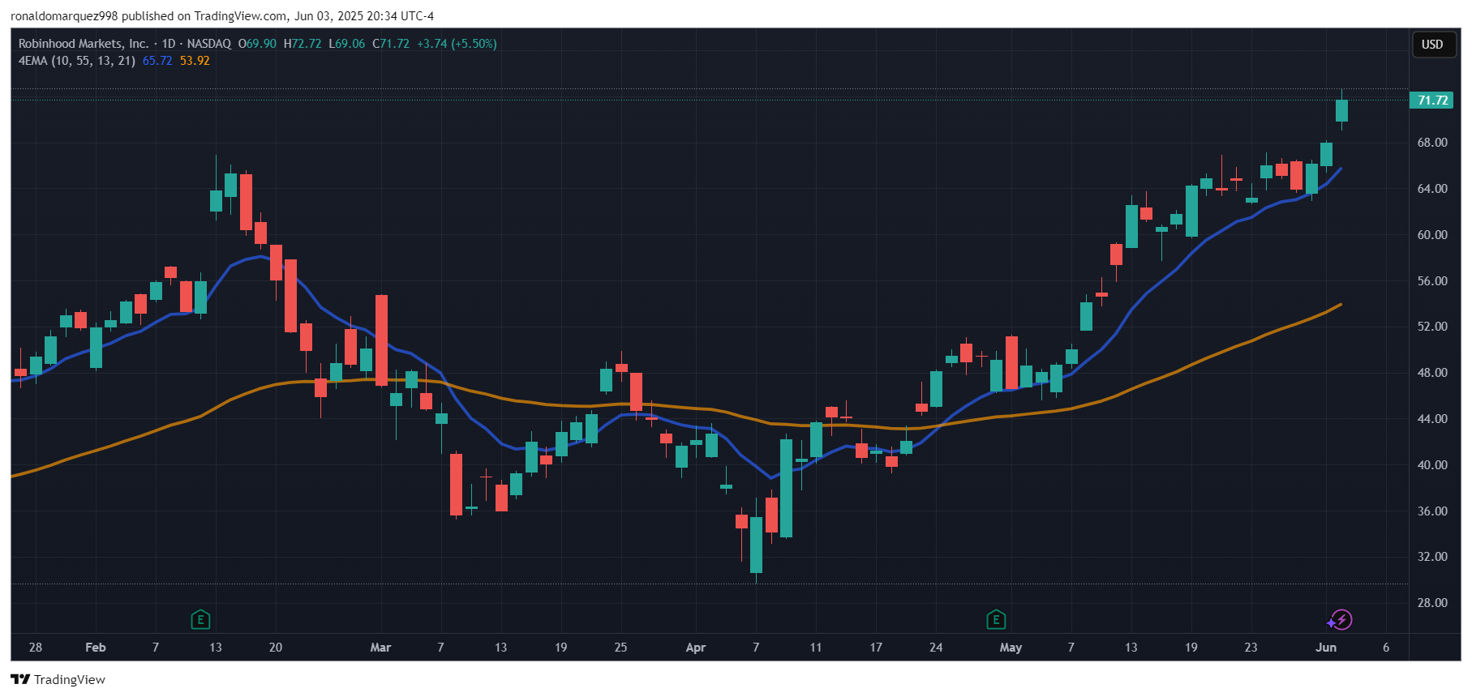
Task: Click the Feb label on time axis
Action: [96, 648]
